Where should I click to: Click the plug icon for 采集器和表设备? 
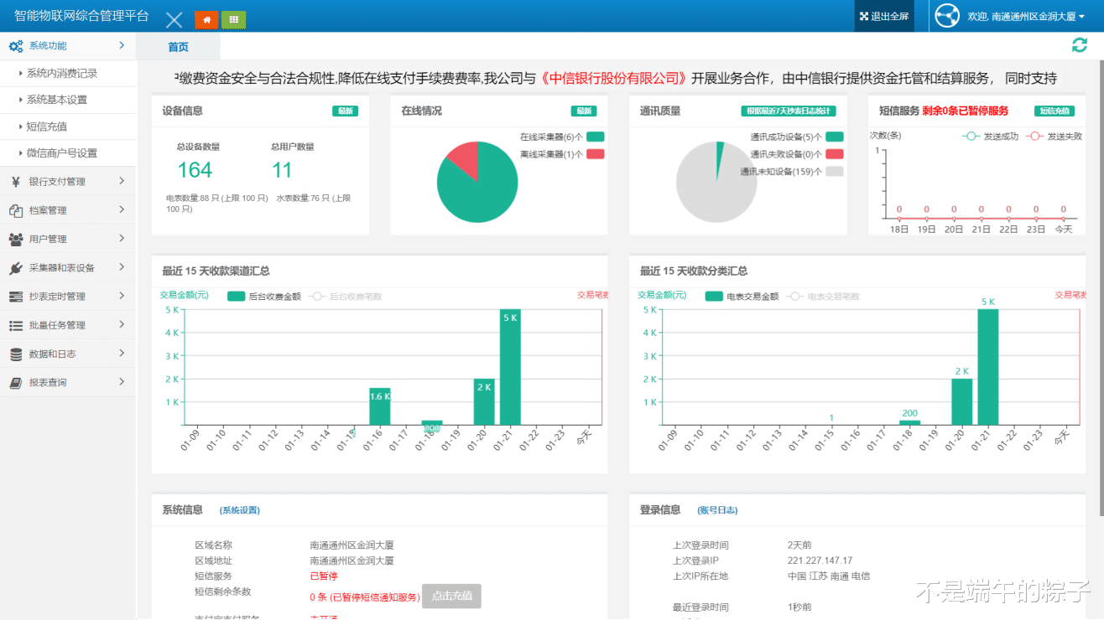(15, 268)
